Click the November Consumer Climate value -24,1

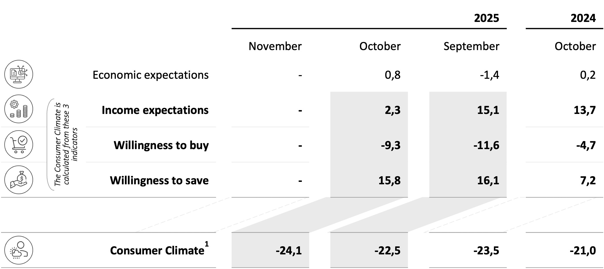289,251
